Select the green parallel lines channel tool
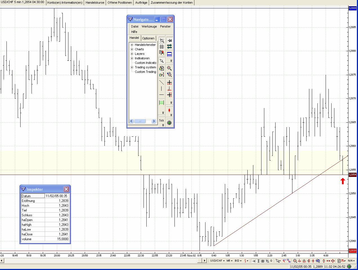This screenshot has width=358, height=270. [x=162, y=103]
